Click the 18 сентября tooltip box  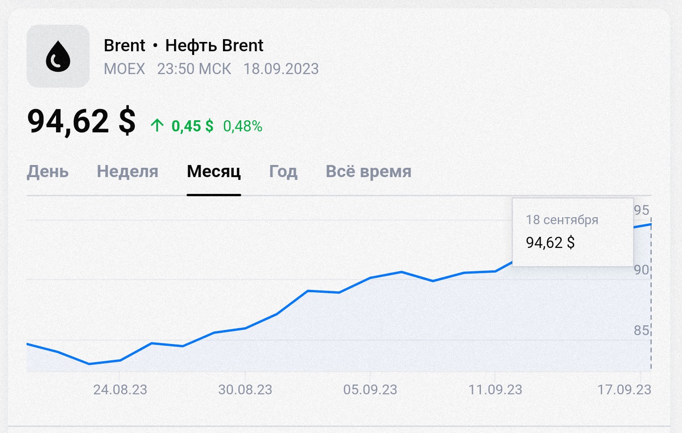click(x=573, y=232)
